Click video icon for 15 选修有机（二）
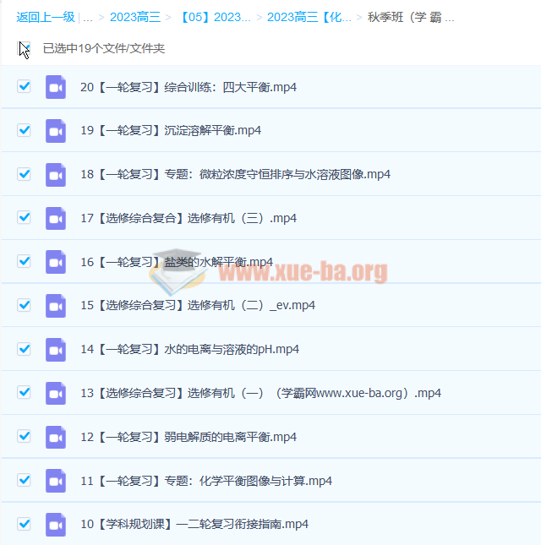 click(x=56, y=306)
